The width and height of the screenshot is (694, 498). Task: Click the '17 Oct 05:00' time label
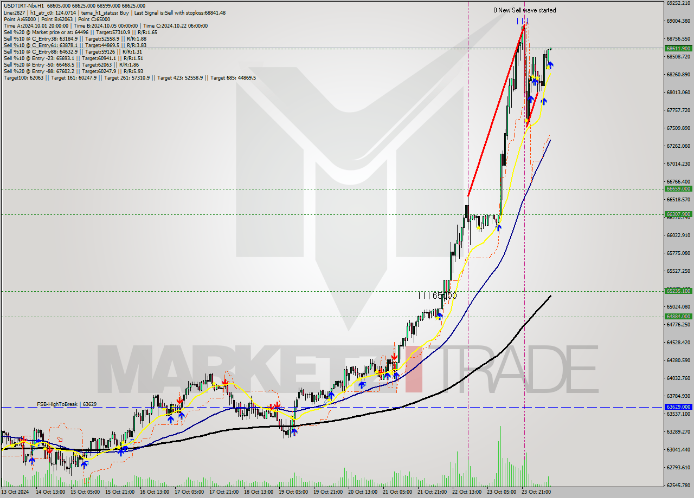190,492
